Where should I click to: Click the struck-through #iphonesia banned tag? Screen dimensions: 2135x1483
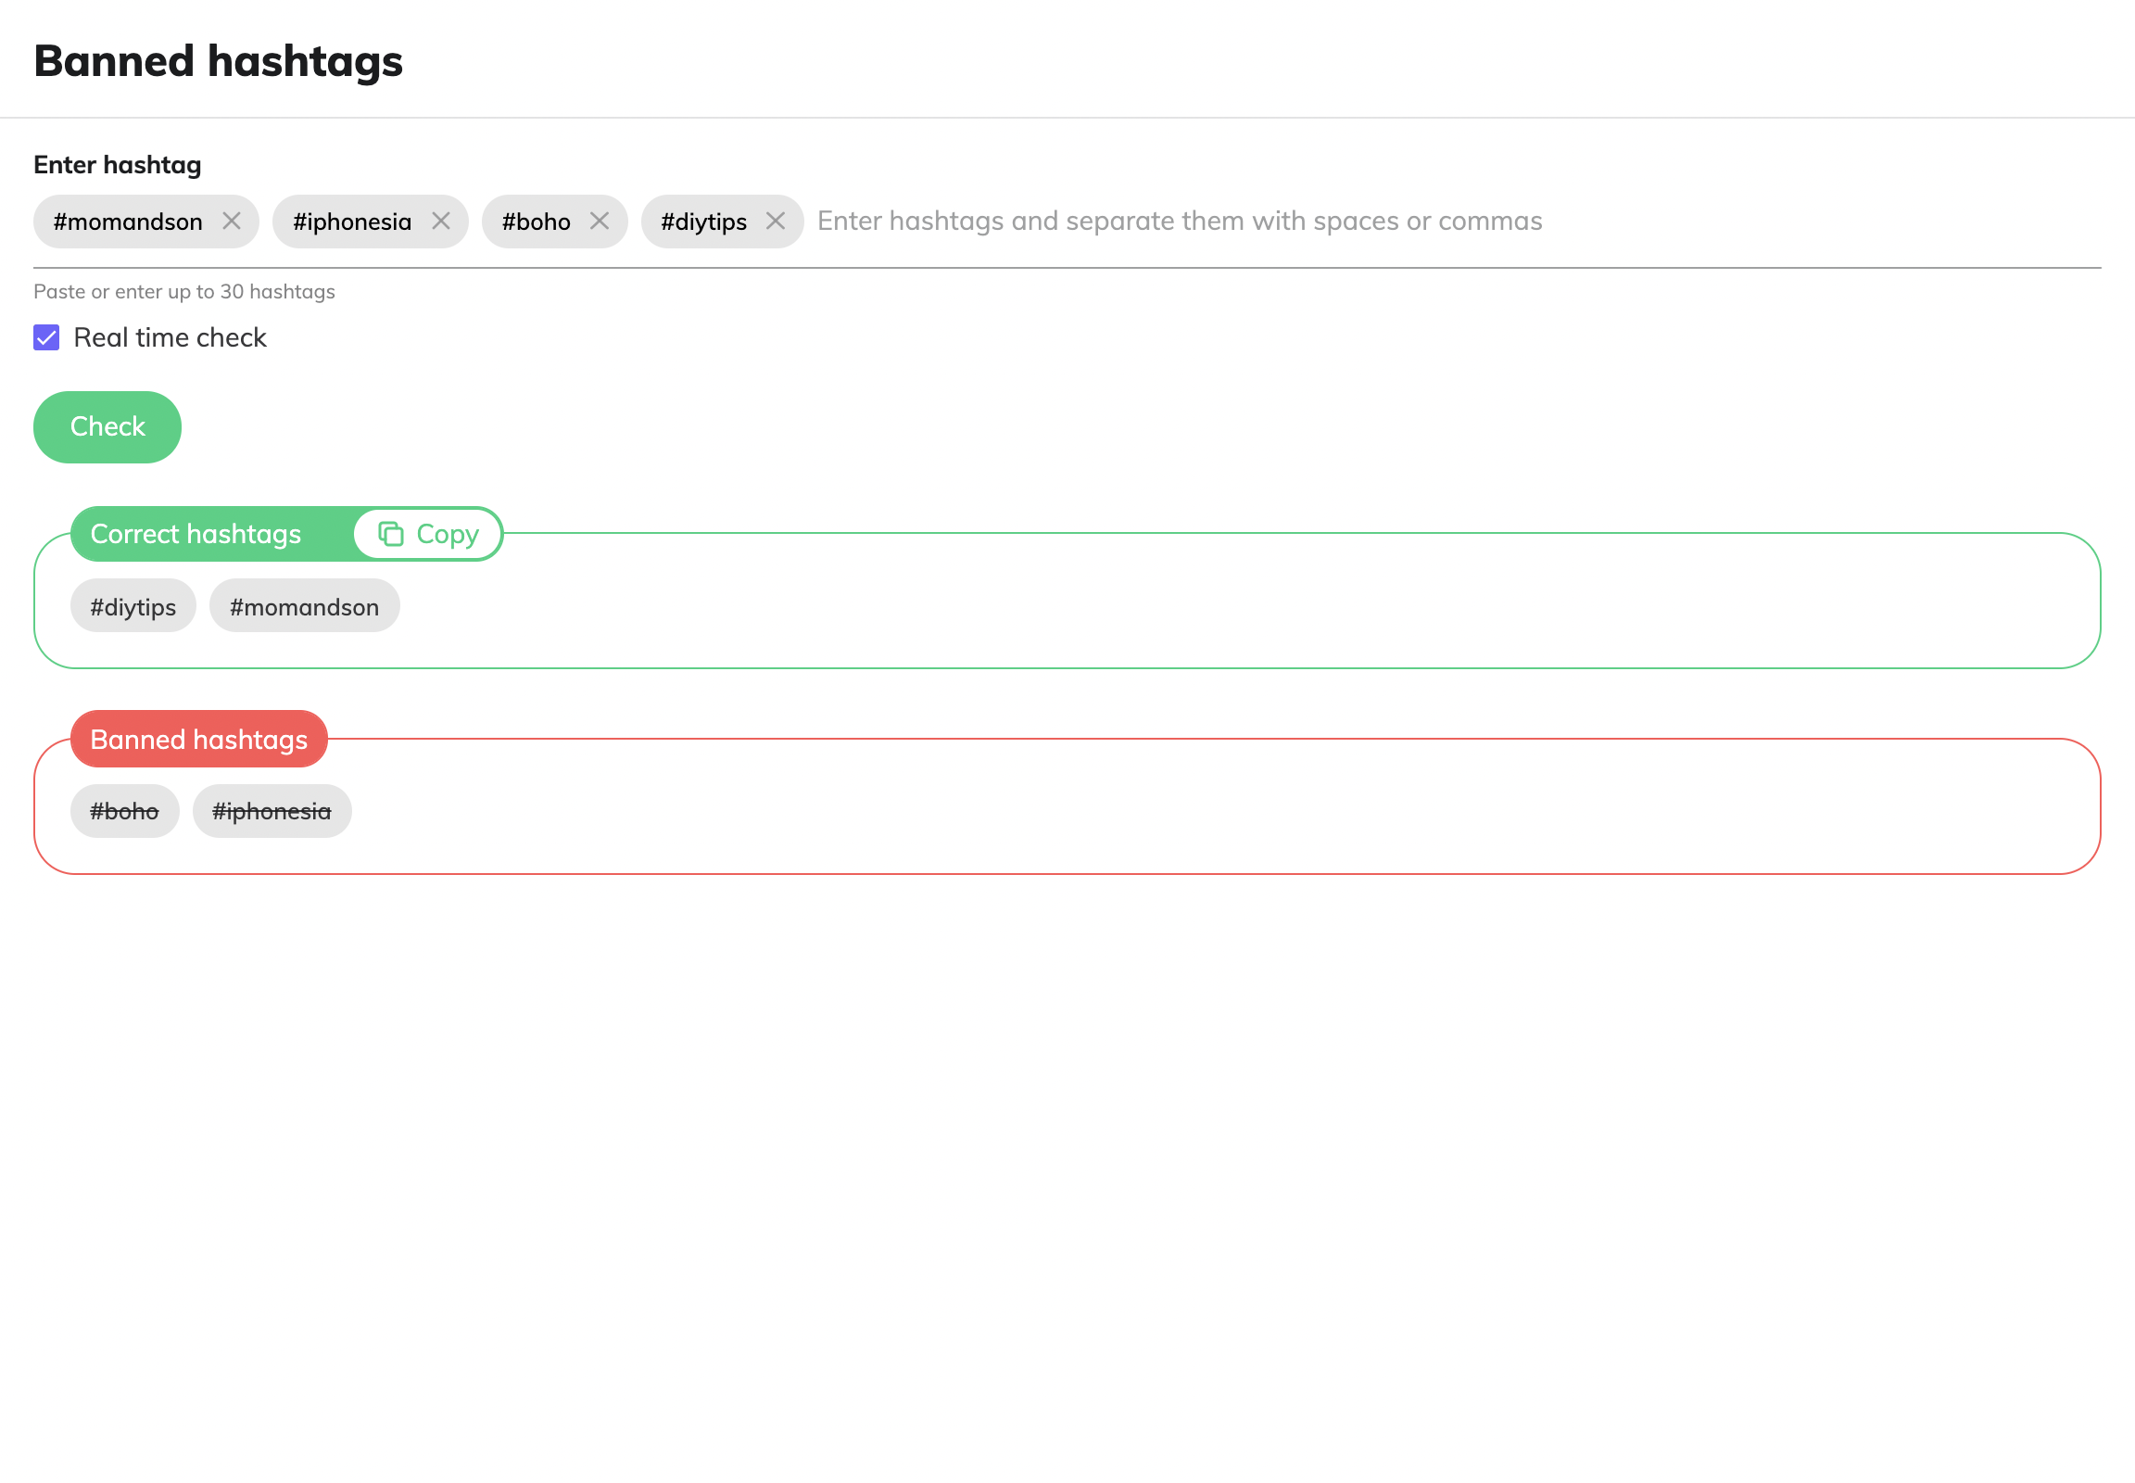272,811
